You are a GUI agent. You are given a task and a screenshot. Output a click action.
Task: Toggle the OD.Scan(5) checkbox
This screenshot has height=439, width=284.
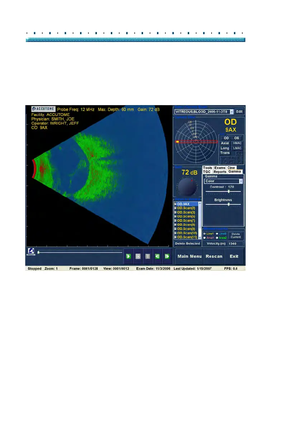175,216
